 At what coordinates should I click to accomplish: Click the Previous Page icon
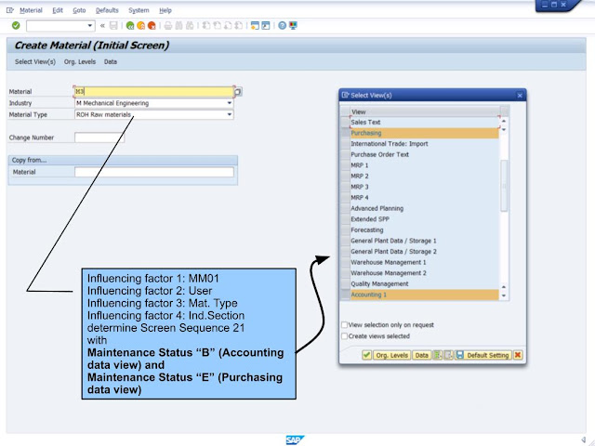point(217,25)
